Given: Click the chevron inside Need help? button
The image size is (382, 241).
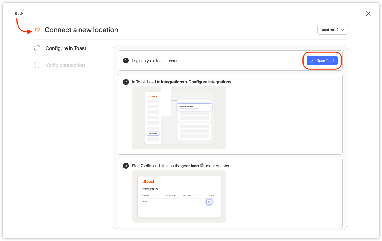Looking at the screenshot, I should click(343, 30).
